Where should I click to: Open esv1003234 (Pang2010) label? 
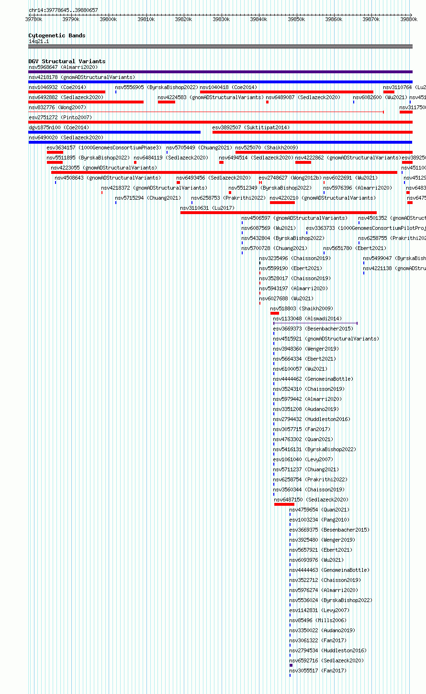320,520
